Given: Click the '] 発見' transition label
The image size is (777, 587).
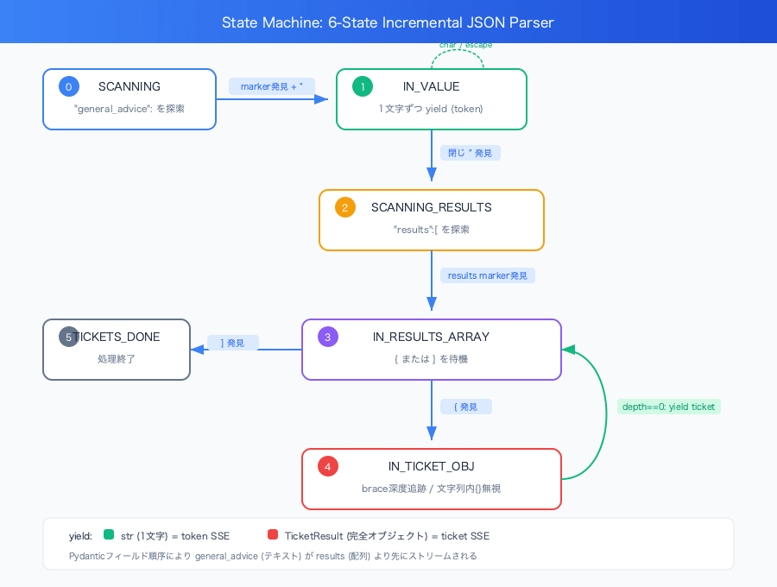Looking at the screenshot, I should point(232,343).
